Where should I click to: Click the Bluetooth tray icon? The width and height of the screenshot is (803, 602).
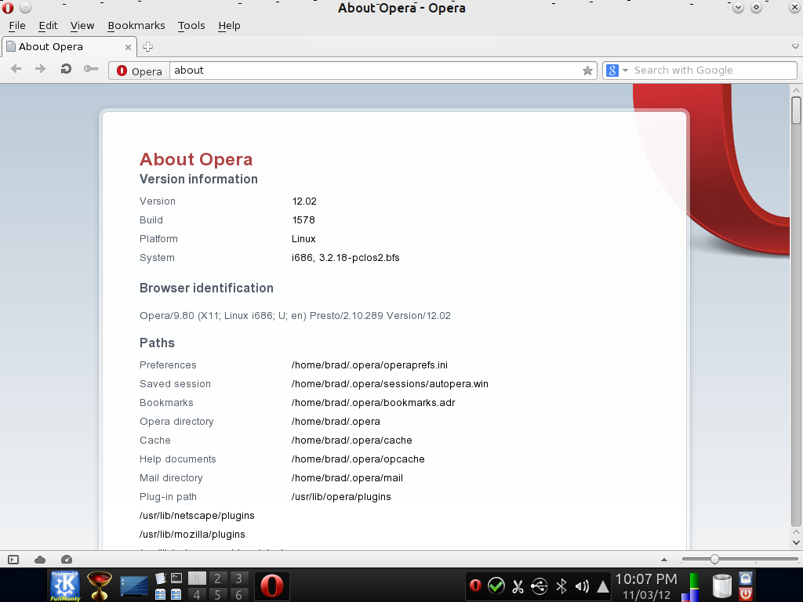561,586
